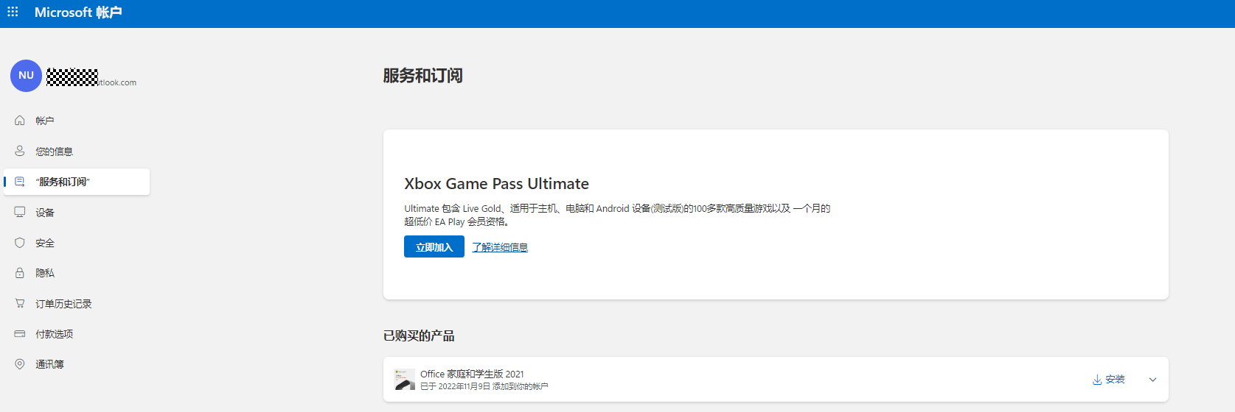Expand the Office 2021 row chevron

point(1152,380)
